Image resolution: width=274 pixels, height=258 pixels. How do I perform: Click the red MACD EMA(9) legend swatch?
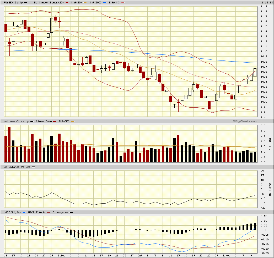click(49, 213)
